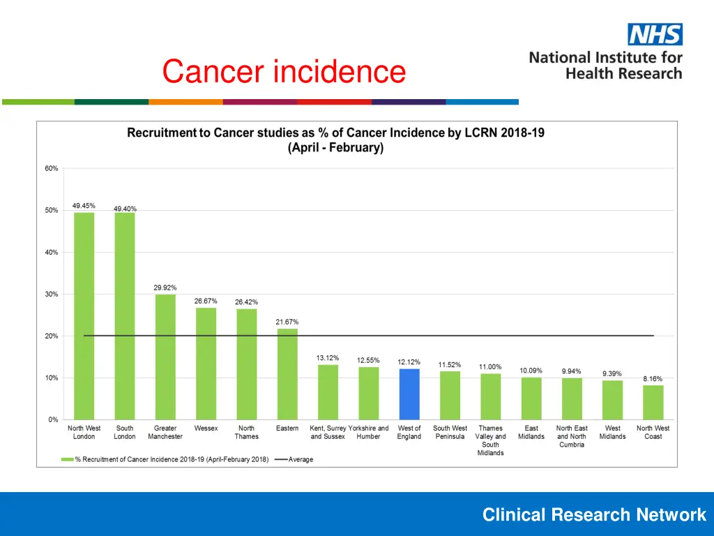714x536 pixels.
Task: Click the Greater Manchester bar
Action: click(x=165, y=357)
